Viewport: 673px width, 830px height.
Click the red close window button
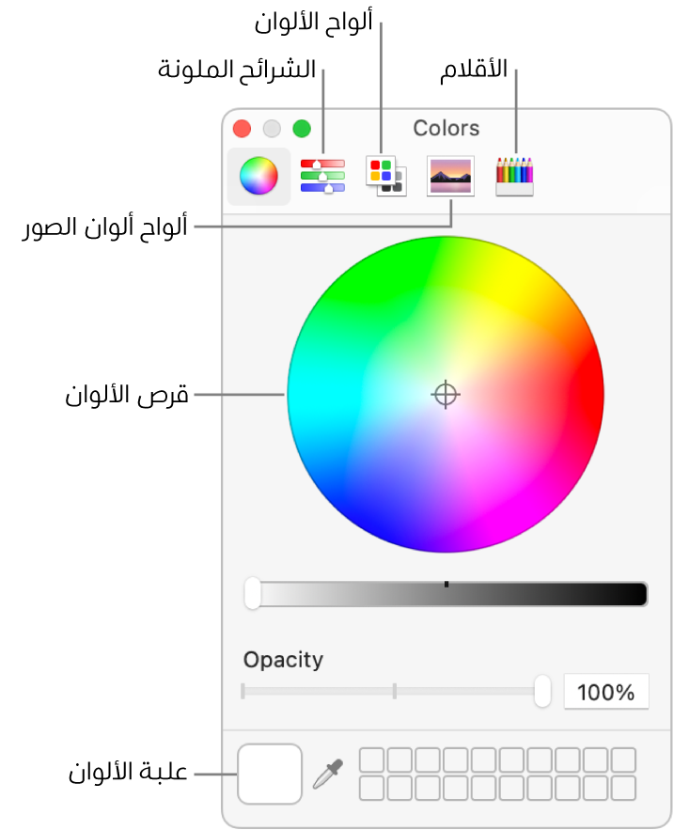coord(242,129)
